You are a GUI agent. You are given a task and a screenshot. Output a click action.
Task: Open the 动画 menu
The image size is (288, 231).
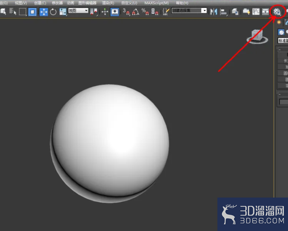[70, 3]
